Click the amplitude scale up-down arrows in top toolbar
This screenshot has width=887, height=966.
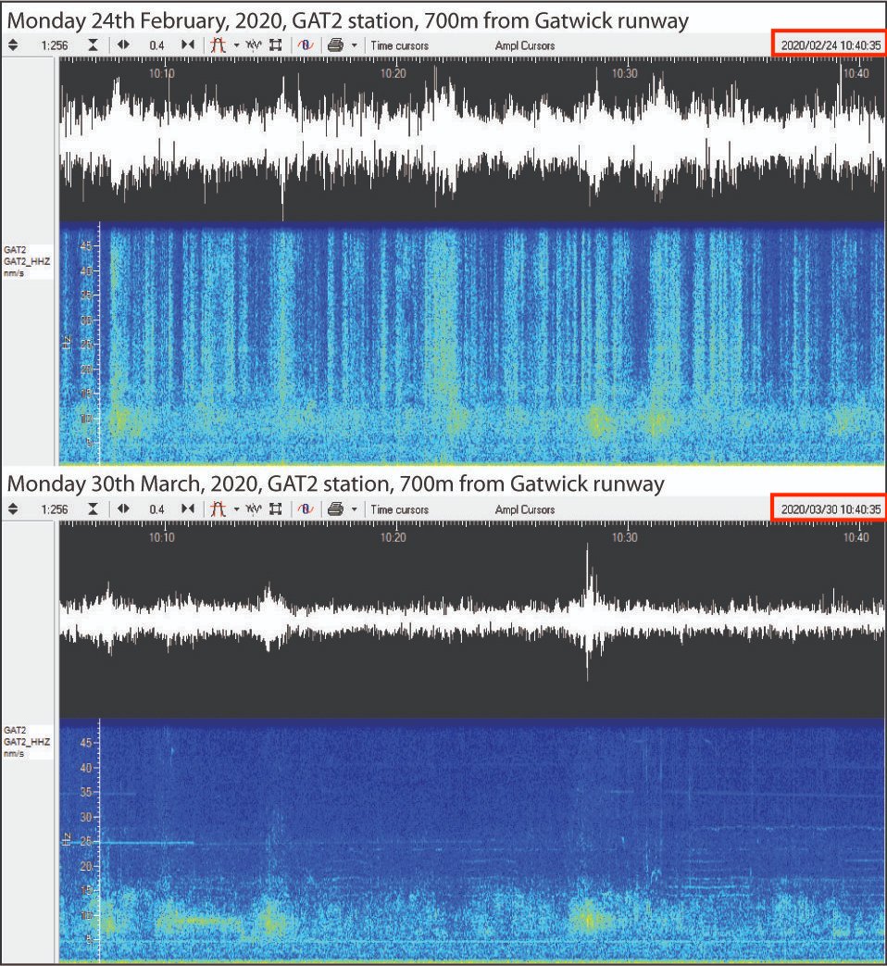coord(13,45)
